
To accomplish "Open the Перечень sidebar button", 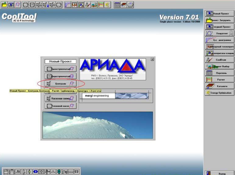I will point(219,73).
